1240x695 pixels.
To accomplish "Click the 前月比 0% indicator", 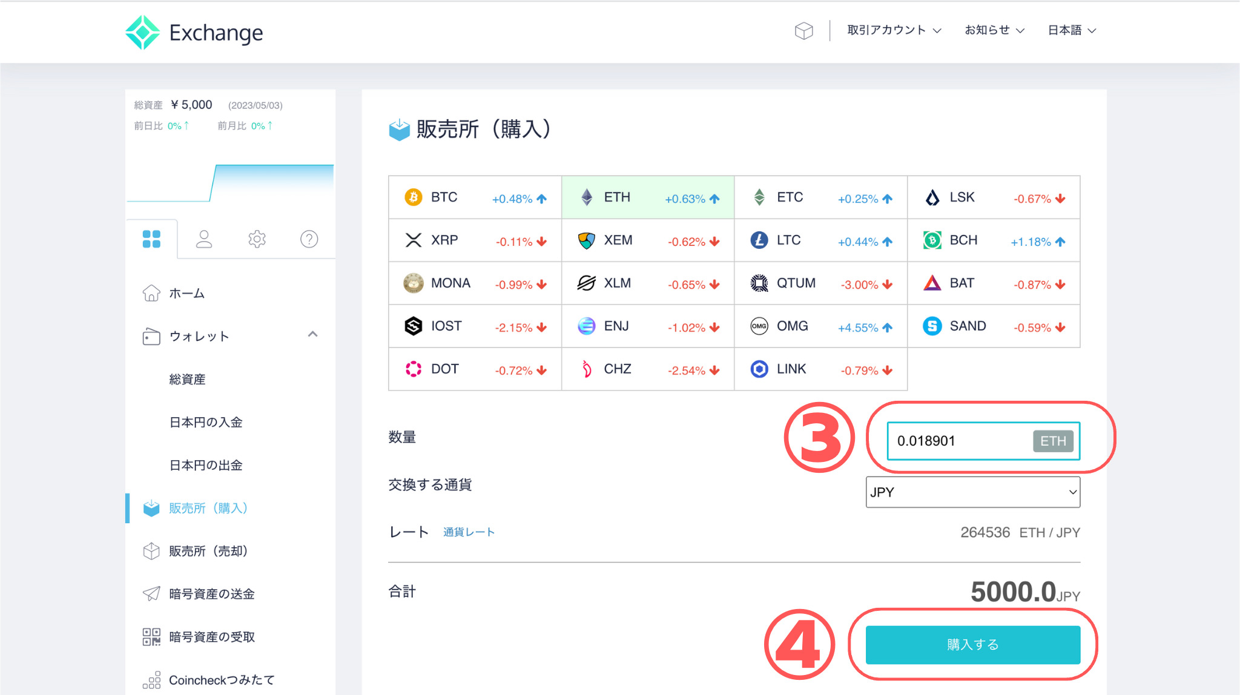I will point(245,126).
